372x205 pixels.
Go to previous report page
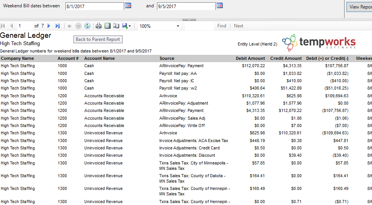[11, 26]
